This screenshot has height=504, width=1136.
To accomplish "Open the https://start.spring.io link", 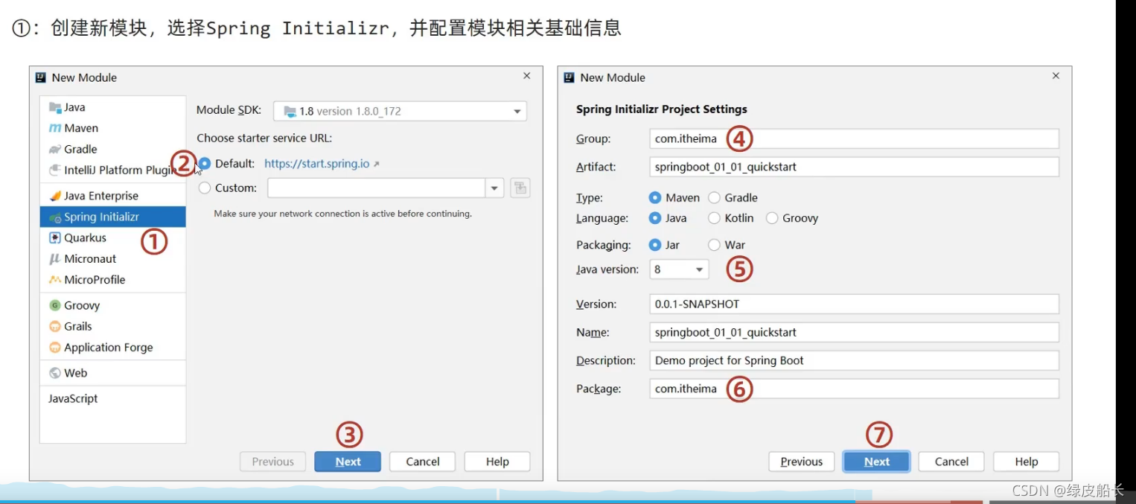I will 317,164.
